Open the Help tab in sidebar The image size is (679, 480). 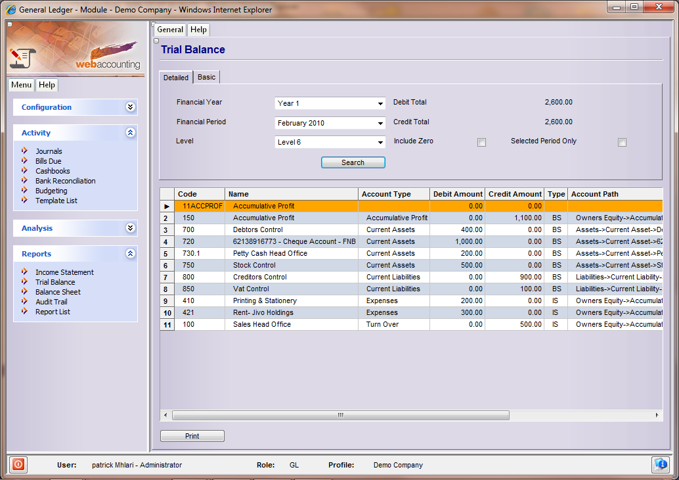(47, 85)
